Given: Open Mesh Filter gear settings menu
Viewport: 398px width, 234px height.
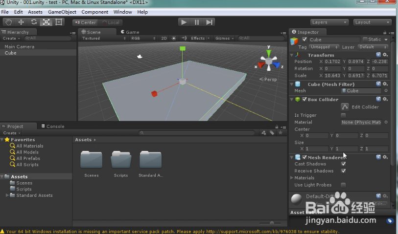Looking at the screenshot, I should pos(385,84).
